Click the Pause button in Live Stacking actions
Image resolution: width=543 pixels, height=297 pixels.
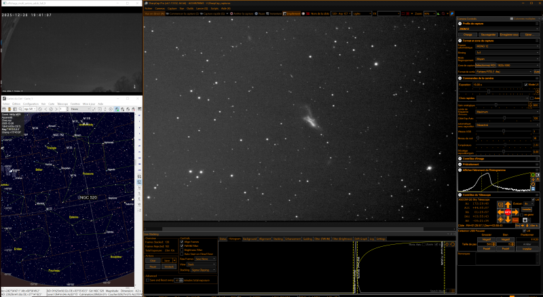point(153,267)
